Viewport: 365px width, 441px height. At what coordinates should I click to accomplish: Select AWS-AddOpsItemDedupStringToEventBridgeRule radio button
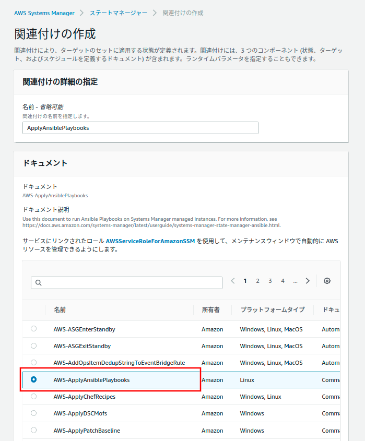[34, 362]
